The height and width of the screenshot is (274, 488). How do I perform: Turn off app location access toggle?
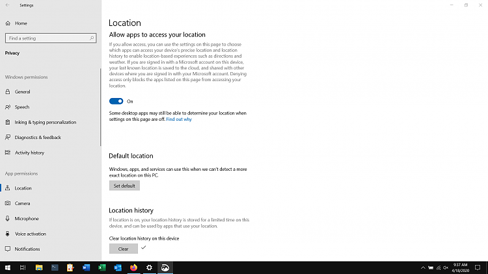[116, 101]
